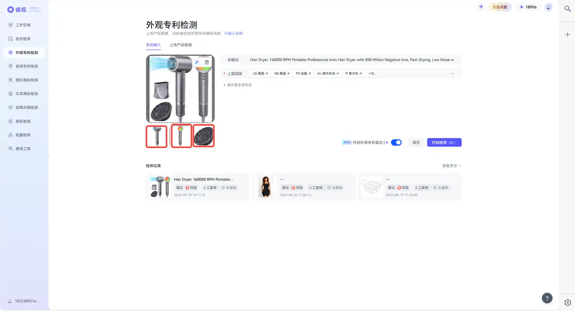Select the 手动输入 tab
This screenshot has width=575, height=311.
click(x=153, y=45)
